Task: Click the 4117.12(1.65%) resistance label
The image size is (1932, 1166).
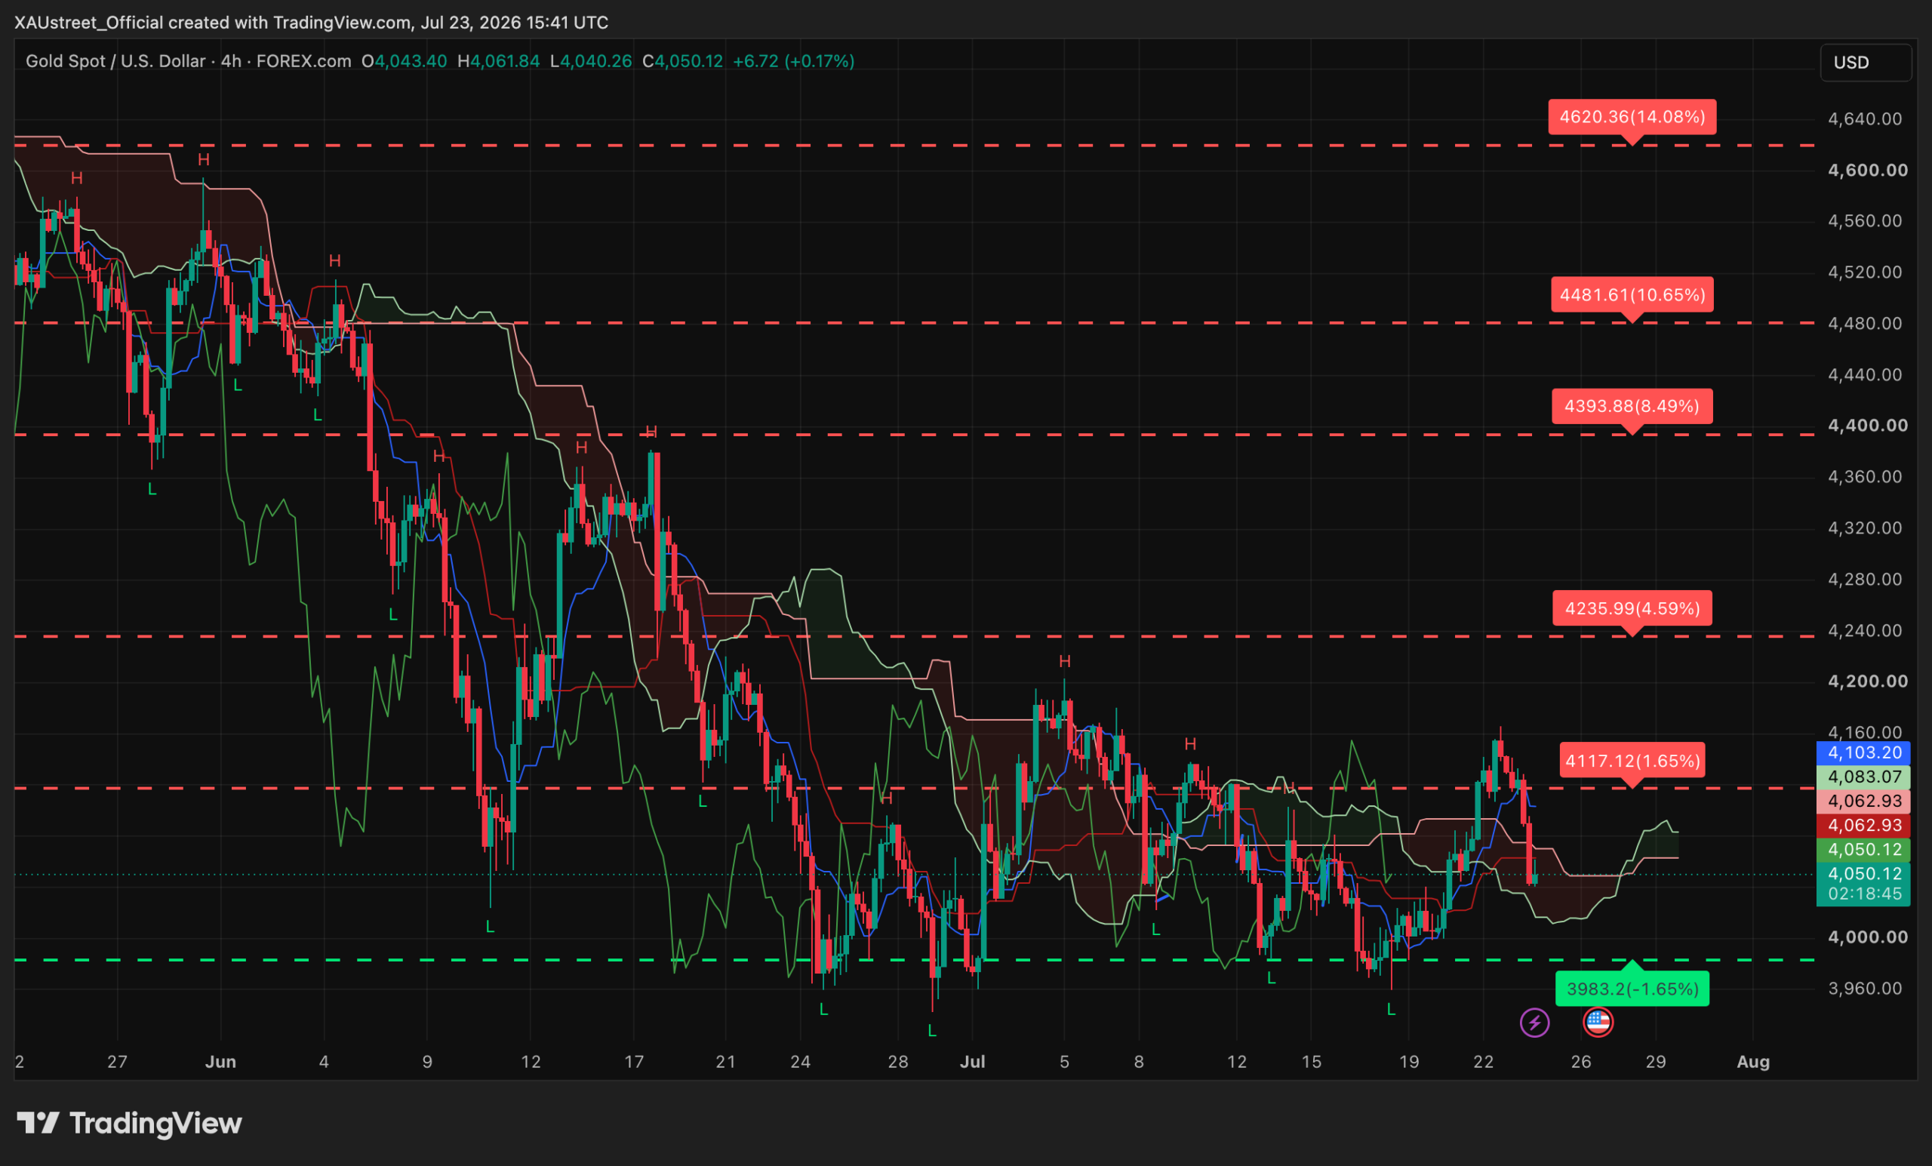Action: point(1632,761)
